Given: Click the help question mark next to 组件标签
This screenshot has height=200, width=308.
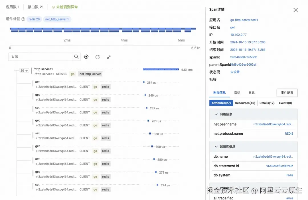Looking at the screenshot, I should coord(23,19).
